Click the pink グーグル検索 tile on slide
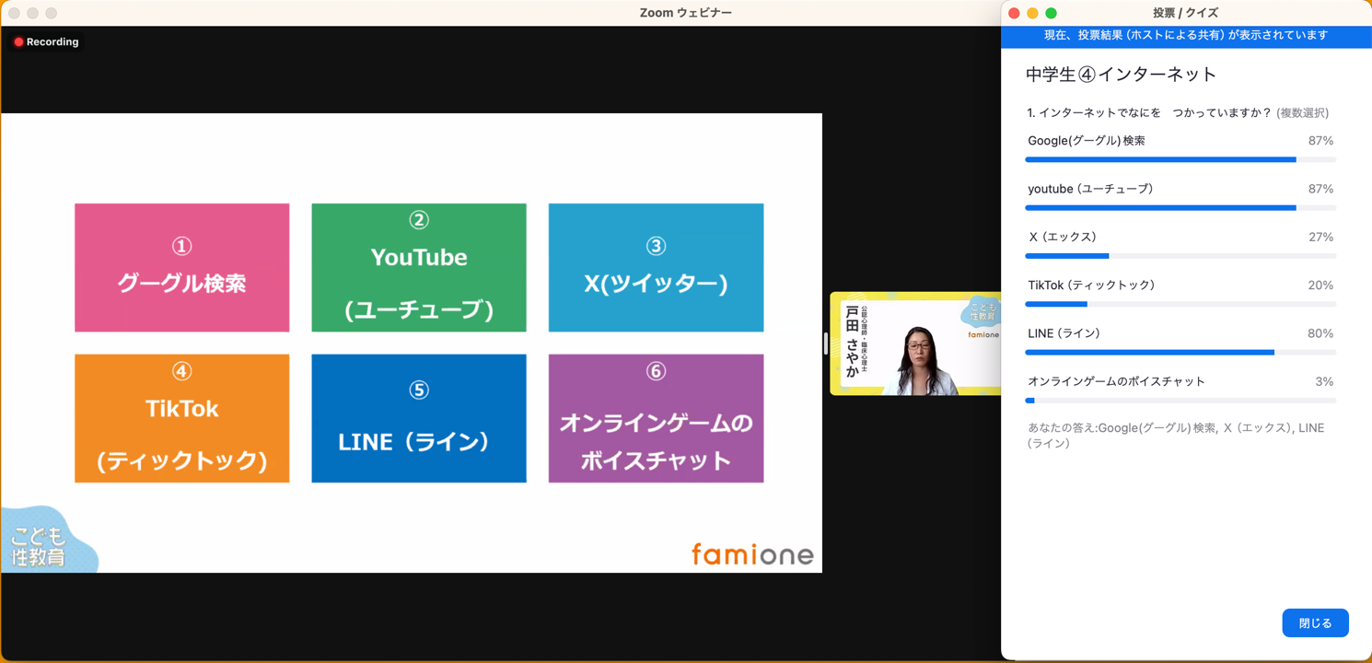Viewport: 1372px width, 663px height. [x=182, y=268]
